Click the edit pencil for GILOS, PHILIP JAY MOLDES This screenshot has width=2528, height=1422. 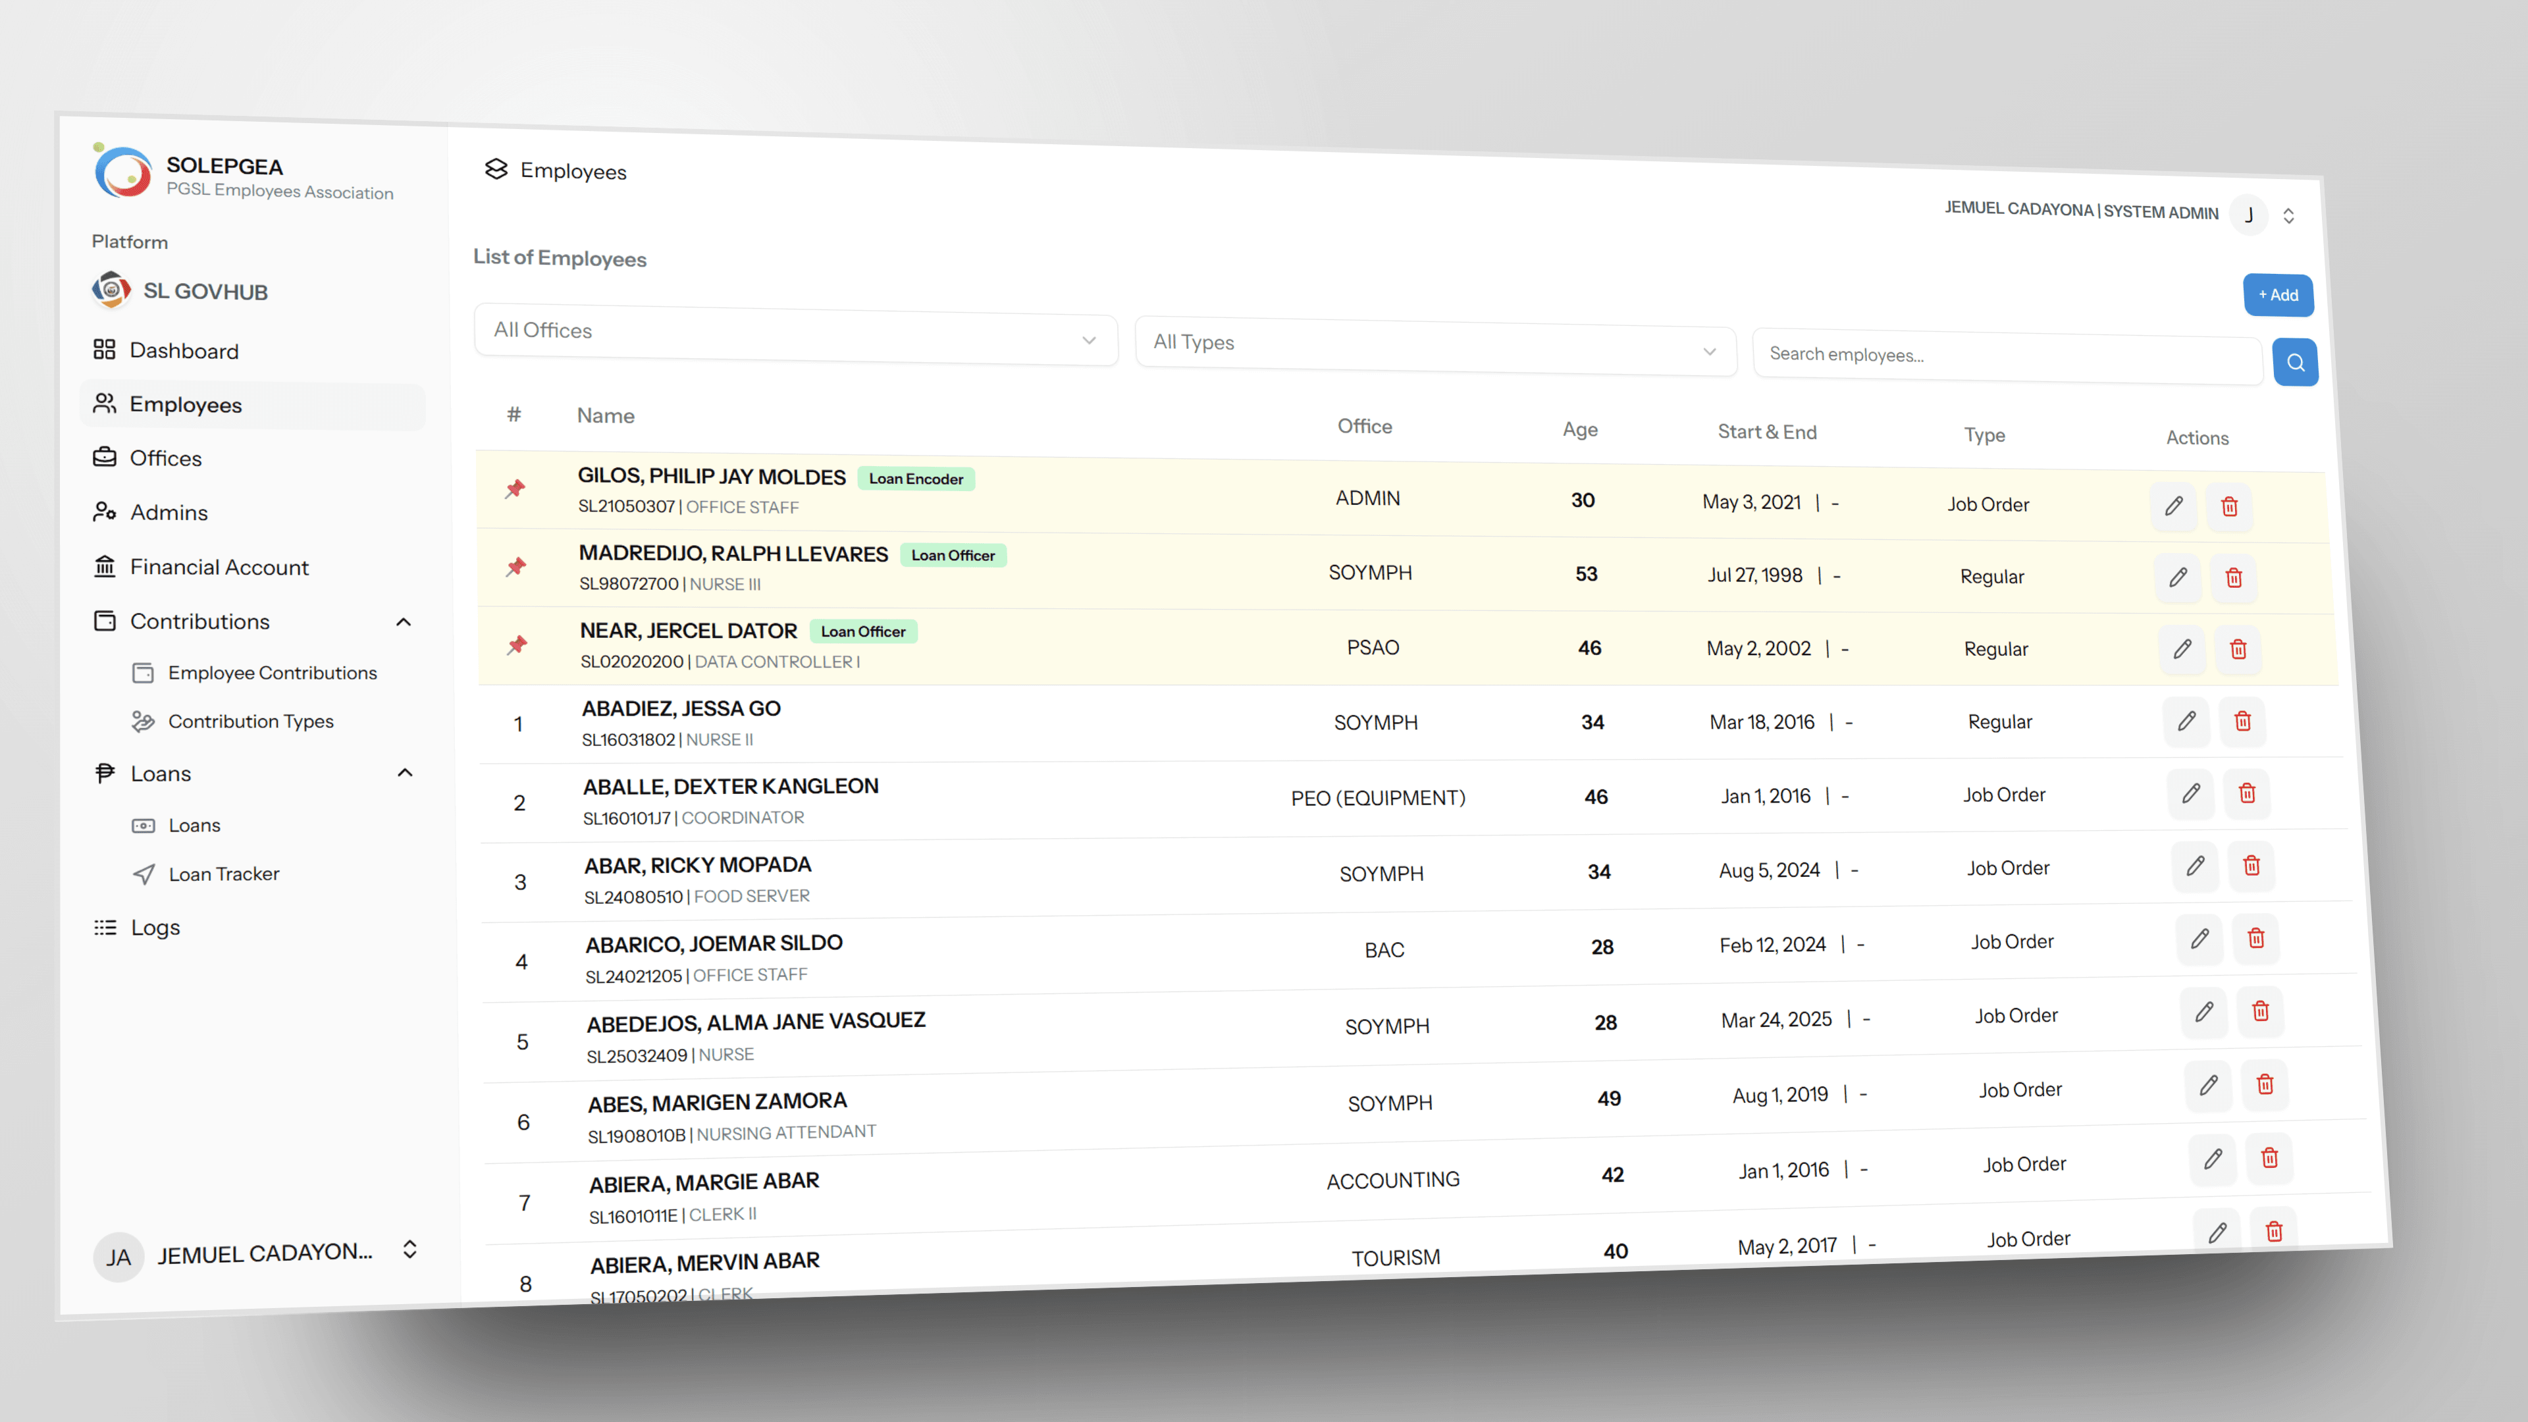[2174, 506]
